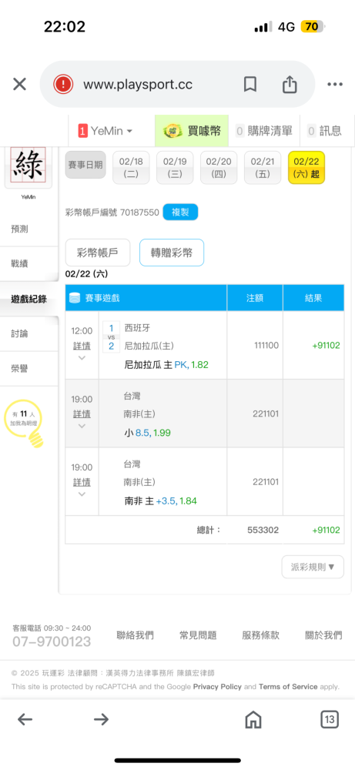Select the 02/20 (四) date tab
Viewport: 355px width, 770px height.
(219, 167)
